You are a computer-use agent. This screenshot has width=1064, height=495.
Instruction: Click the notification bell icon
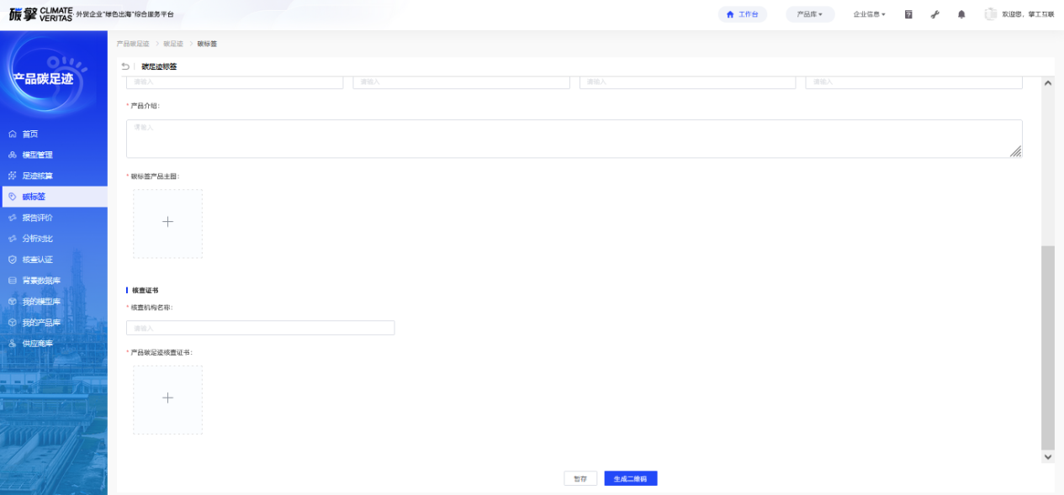(961, 14)
